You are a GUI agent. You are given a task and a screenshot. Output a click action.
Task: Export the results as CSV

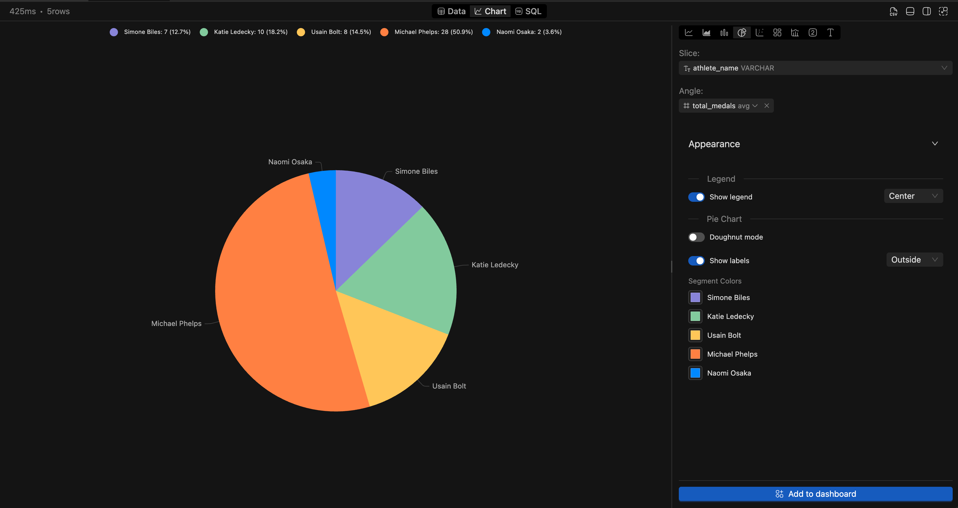893,11
